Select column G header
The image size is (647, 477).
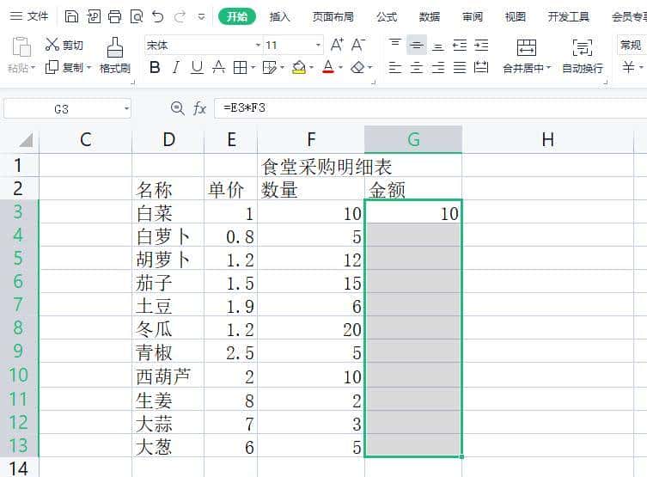pyautogui.click(x=413, y=139)
